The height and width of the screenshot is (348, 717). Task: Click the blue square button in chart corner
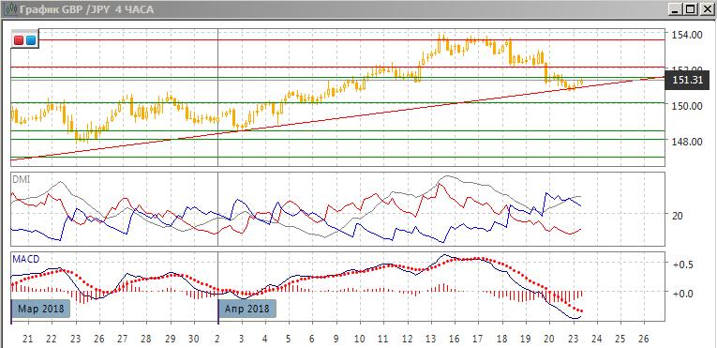(x=31, y=40)
